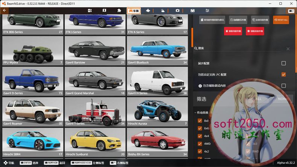Open the environment weather icon
Viewport: 297px width, 167px height.
click(162, 11)
